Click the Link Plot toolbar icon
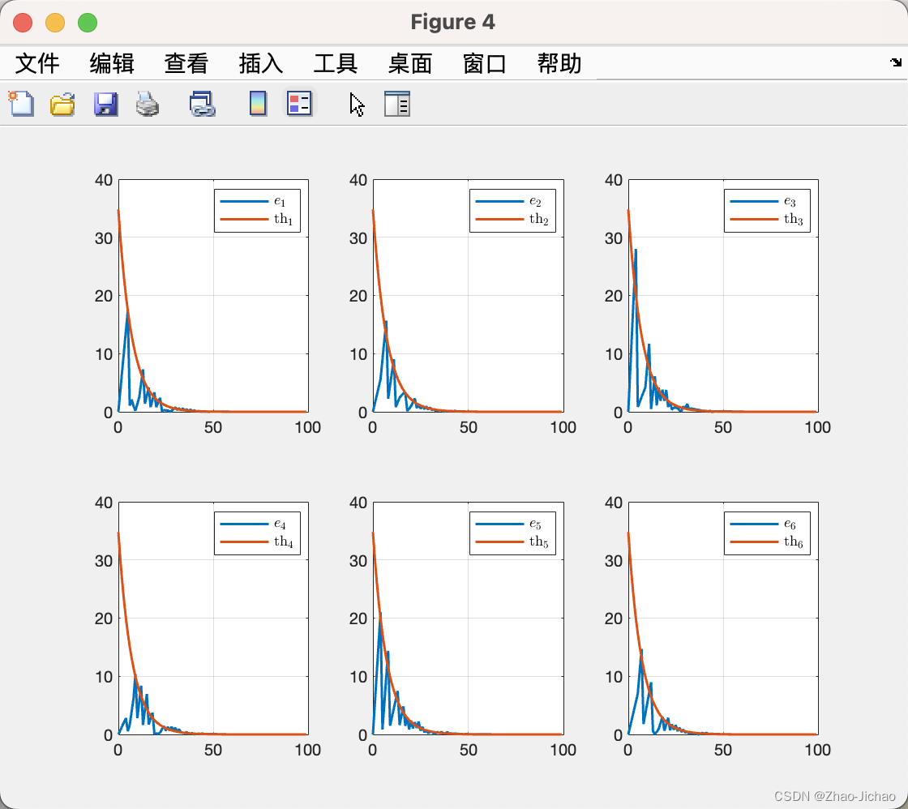This screenshot has width=908, height=809. point(203,105)
